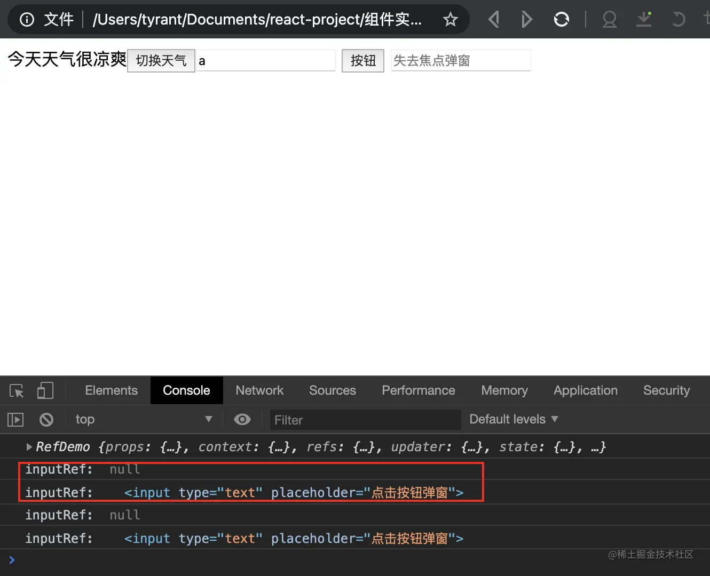
Task: Expand the RefDemo object in console
Action: (x=29, y=447)
